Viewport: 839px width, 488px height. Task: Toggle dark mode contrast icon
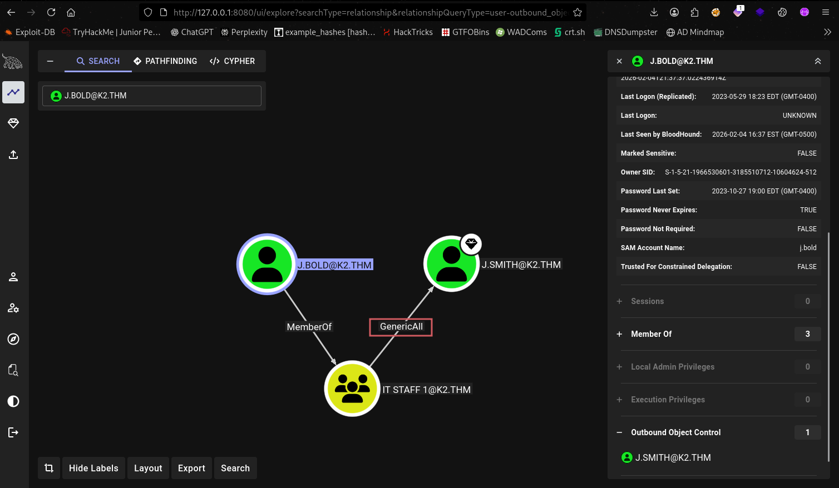click(x=13, y=401)
